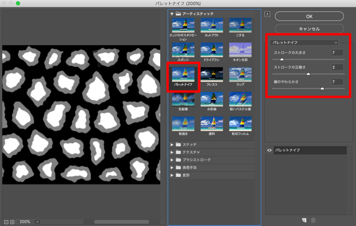Click the 線のやわらかさ slider handle
This screenshot has height=226, width=356.
[322, 89]
